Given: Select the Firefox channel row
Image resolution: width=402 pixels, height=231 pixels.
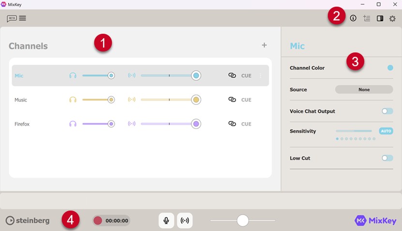Looking at the screenshot, I should click(x=39, y=124).
